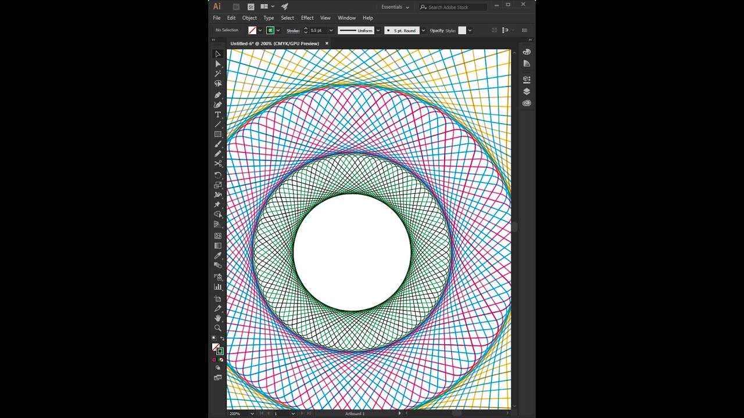Open arrange documents dropdown
Screen dimensions: 744x418
[x=267, y=7]
